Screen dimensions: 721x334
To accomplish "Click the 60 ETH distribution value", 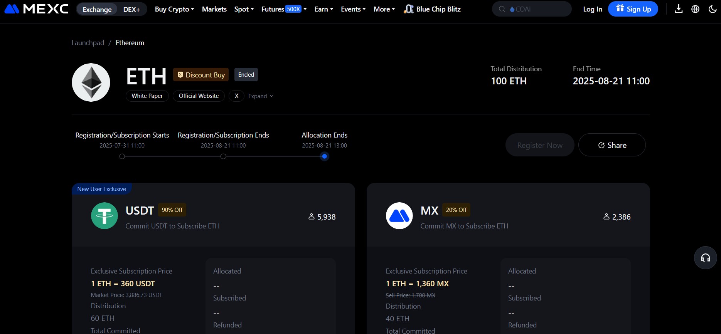I will point(103,319).
